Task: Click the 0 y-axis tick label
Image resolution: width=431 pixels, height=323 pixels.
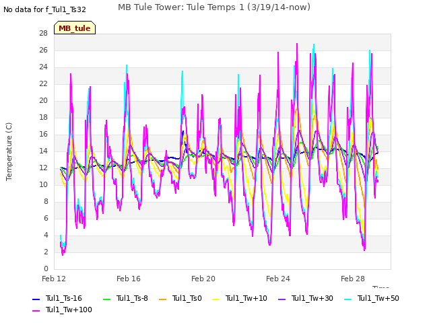Action: (x=46, y=268)
